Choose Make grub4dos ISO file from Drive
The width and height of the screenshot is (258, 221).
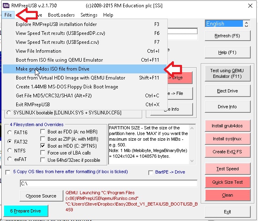[85, 69]
